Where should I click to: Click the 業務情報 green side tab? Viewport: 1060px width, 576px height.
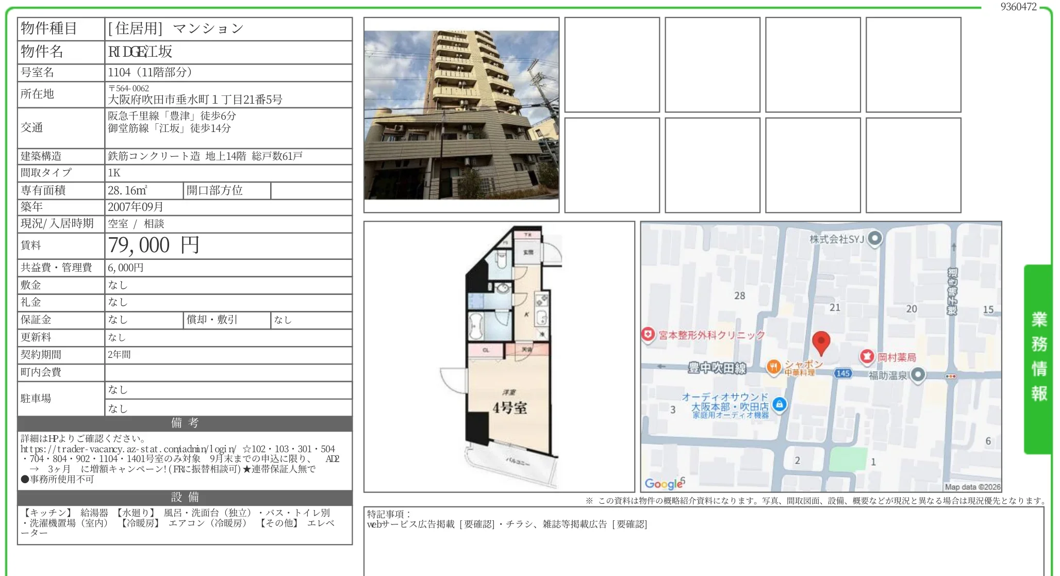pyautogui.click(x=1039, y=359)
